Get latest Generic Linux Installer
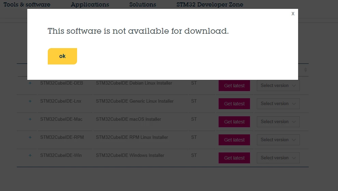 click(x=234, y=104)
